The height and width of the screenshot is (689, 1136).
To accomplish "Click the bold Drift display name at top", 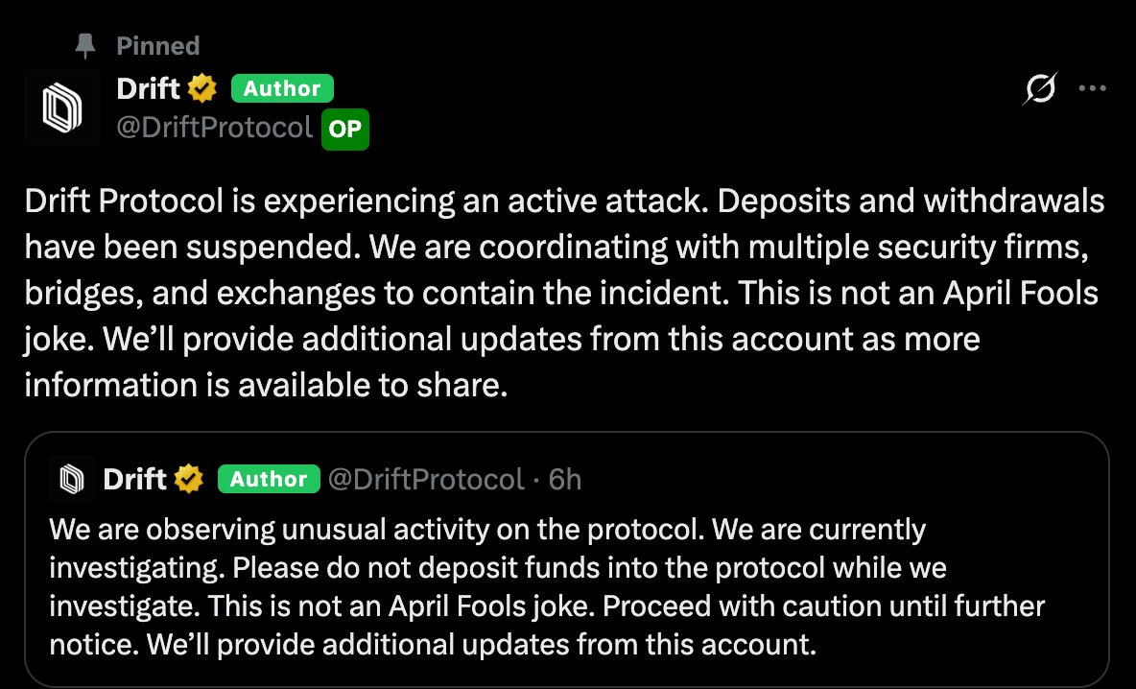I will pyautogui.click(x=148, y=89).
